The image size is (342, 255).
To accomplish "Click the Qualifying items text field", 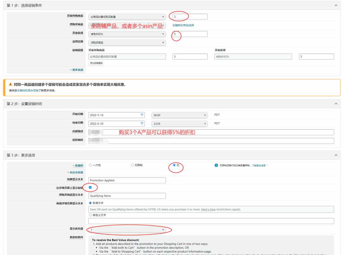I will 127,196.
